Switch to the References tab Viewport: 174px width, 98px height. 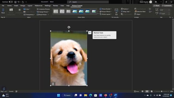[x=39, y=6]
